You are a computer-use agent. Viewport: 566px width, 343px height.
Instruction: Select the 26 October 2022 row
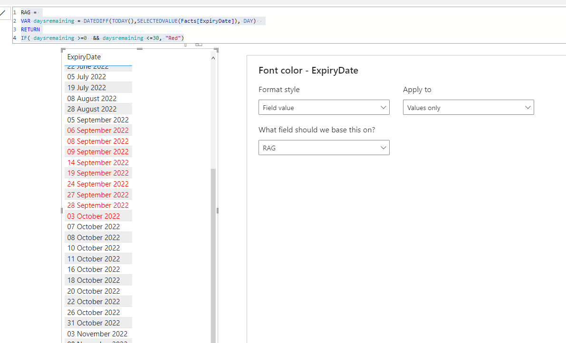pos(98,312)
